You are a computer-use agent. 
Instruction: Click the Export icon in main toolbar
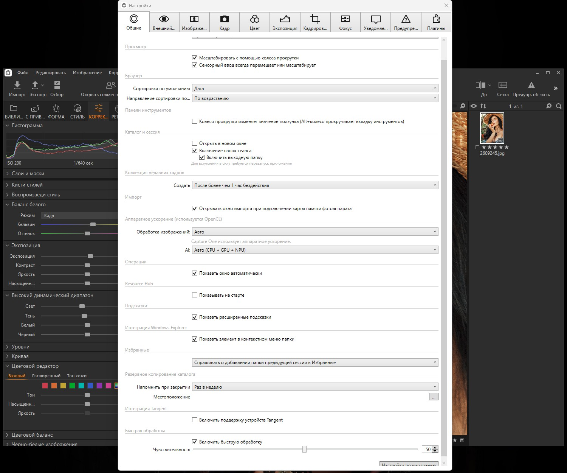tap(35, 85)
